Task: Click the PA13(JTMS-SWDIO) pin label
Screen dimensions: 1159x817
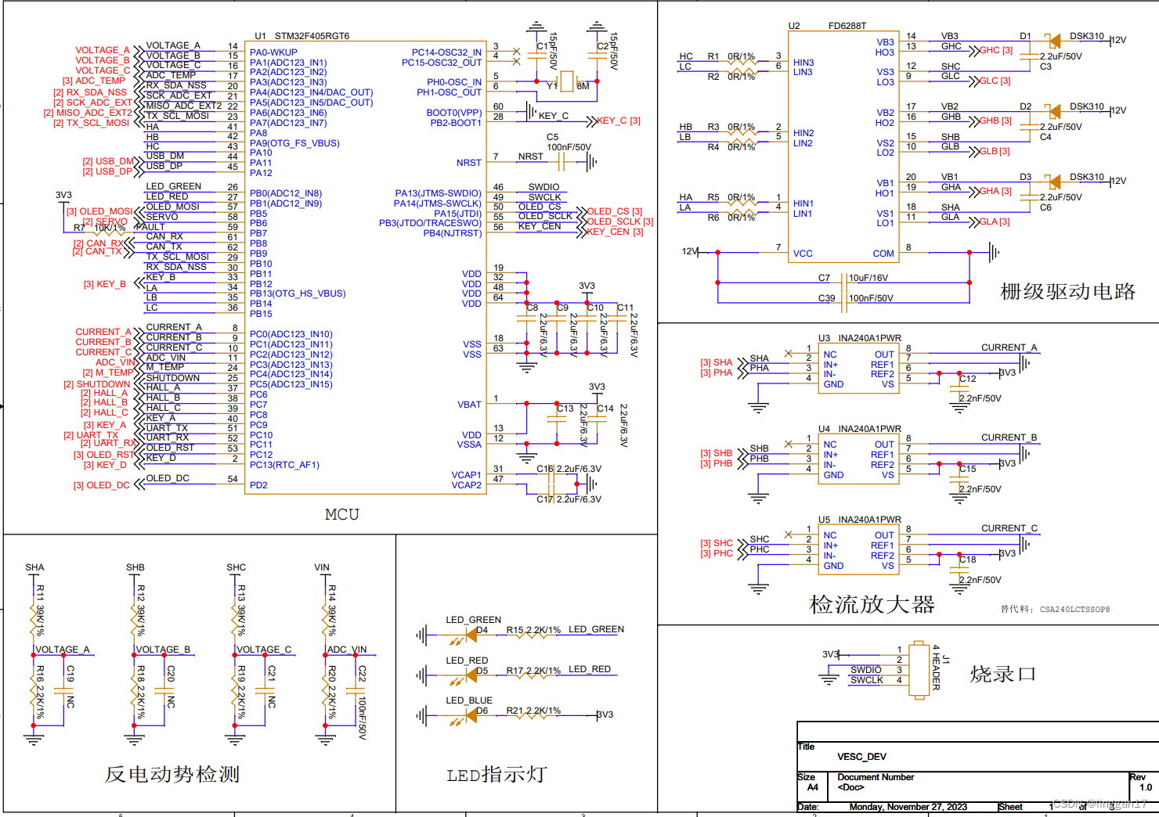Action: [x=438, y=193]
